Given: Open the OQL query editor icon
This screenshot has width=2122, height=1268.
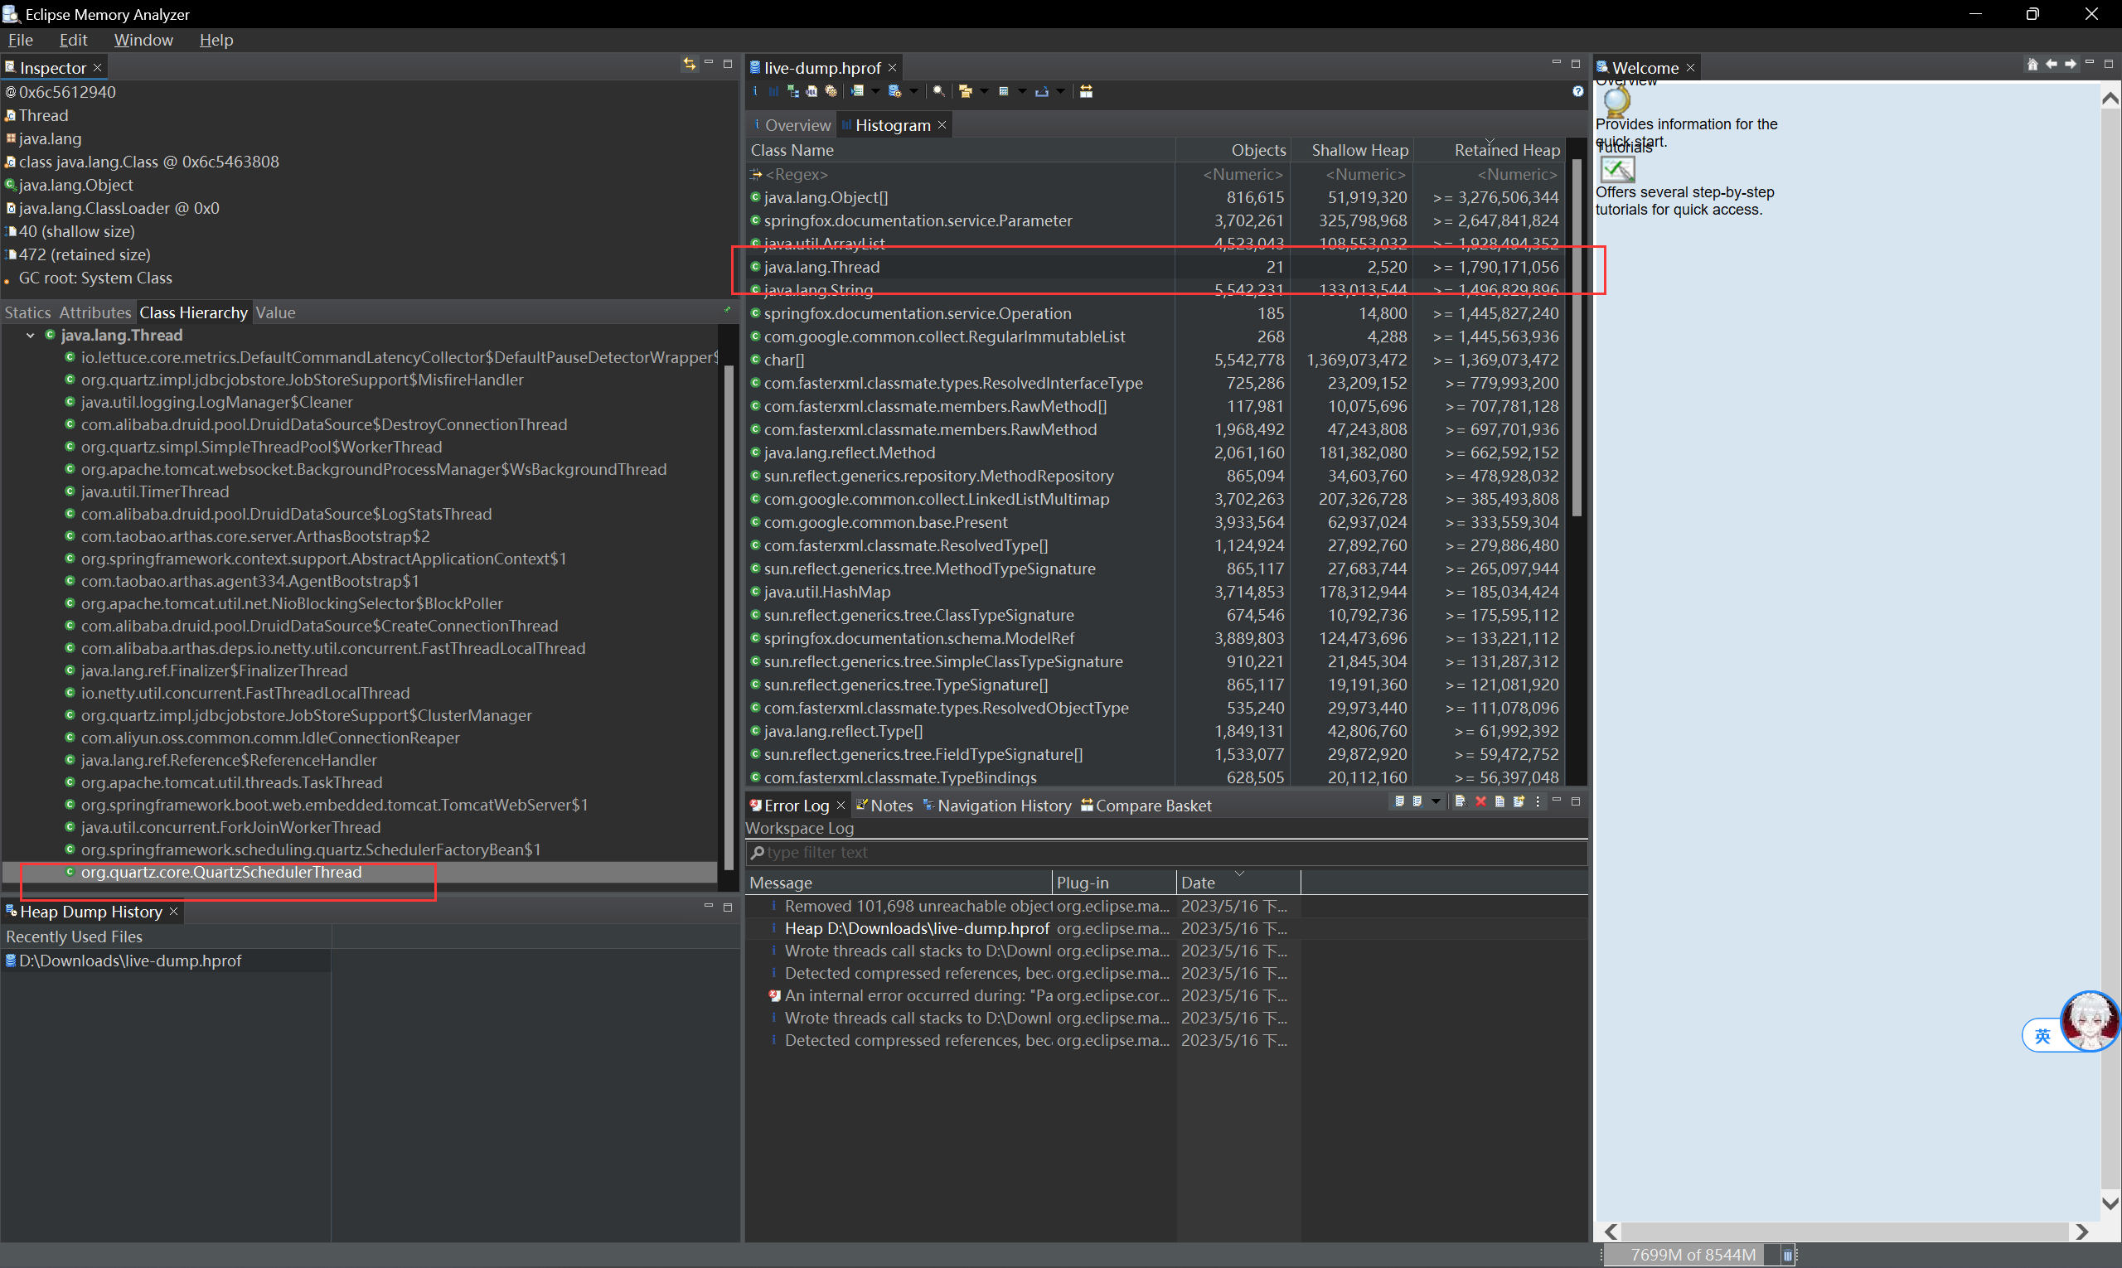Looking at the screenshot, I should pos(811,91).
